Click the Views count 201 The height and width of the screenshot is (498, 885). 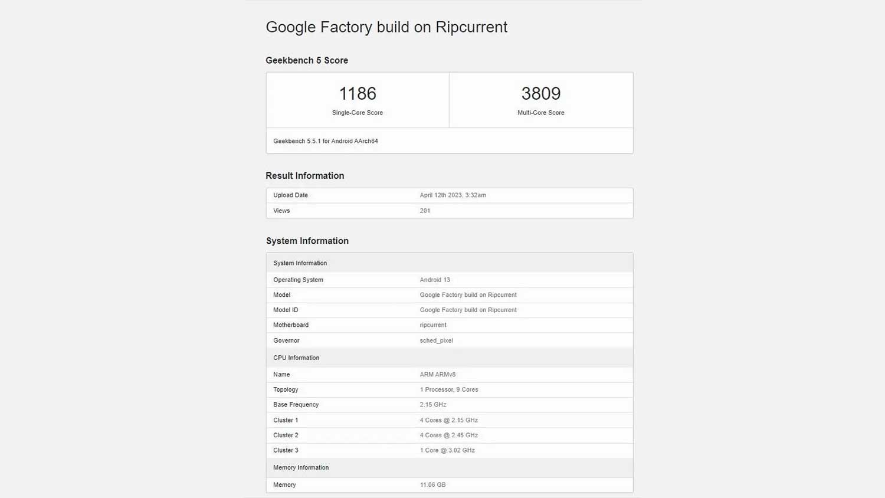click(425, 211)
